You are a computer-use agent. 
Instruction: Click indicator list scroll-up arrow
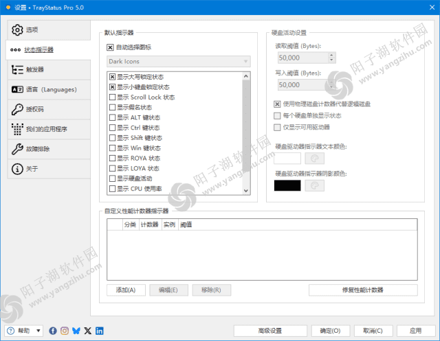pos(246,76)
